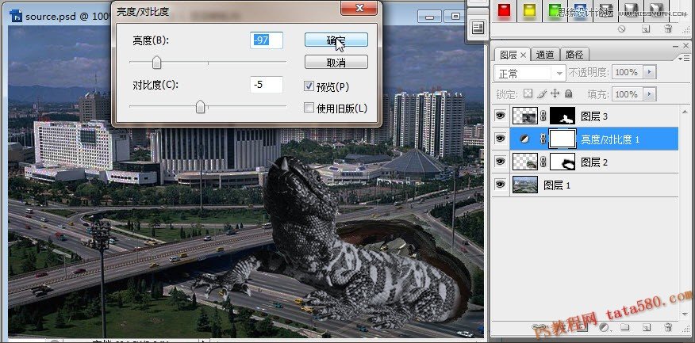
Task: Lock image pixels with the brush lock icon
Action: click(542, 93)
